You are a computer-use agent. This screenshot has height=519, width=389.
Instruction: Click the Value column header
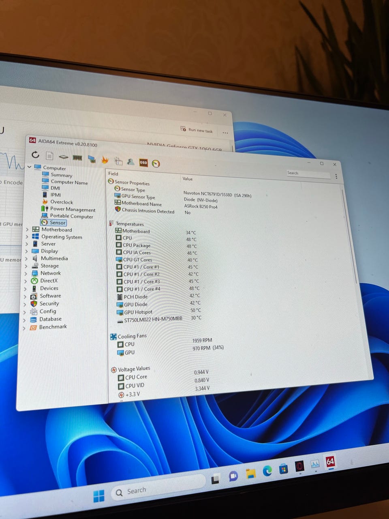click(188, 178)
